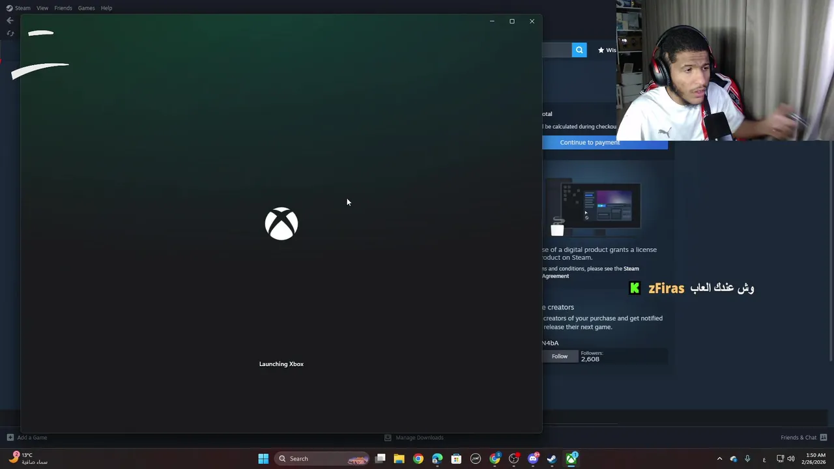Click the Steam reload page icon
834x469 pixels.
10,33
